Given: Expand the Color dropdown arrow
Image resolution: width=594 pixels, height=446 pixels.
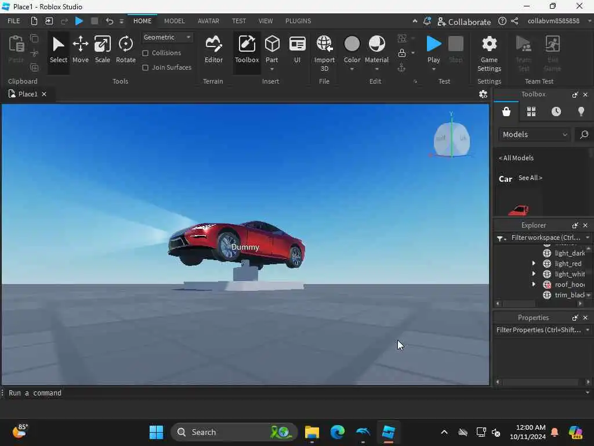Looking at the screenshot, I should tap(352, 69).
